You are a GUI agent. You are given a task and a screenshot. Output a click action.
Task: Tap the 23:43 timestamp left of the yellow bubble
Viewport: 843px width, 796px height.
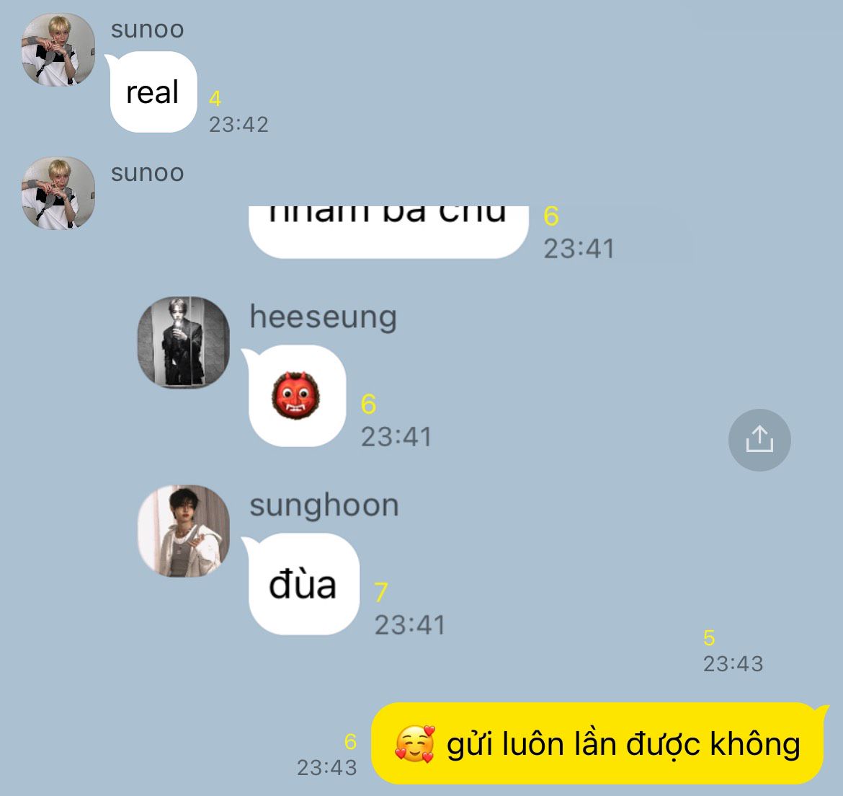pos(327,767)
